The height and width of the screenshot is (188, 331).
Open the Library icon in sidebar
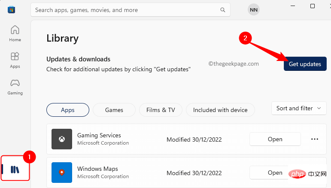(x=15, y=169)
